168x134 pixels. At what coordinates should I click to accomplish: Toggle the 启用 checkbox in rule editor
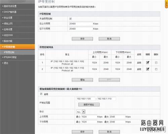(x=41, y=94)
